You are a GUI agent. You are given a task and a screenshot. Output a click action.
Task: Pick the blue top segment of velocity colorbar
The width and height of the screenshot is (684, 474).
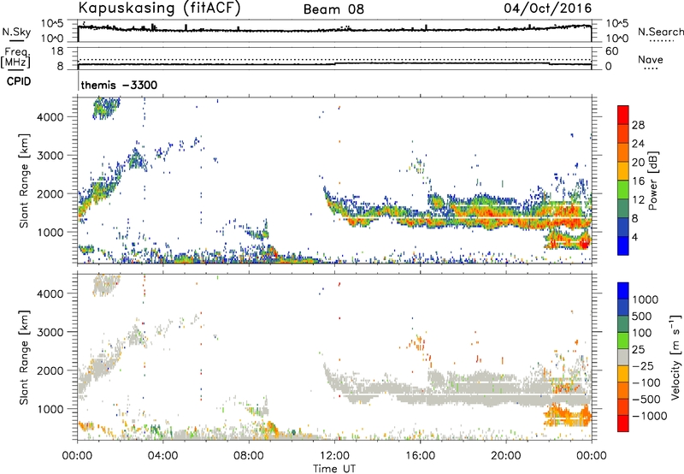623,291
